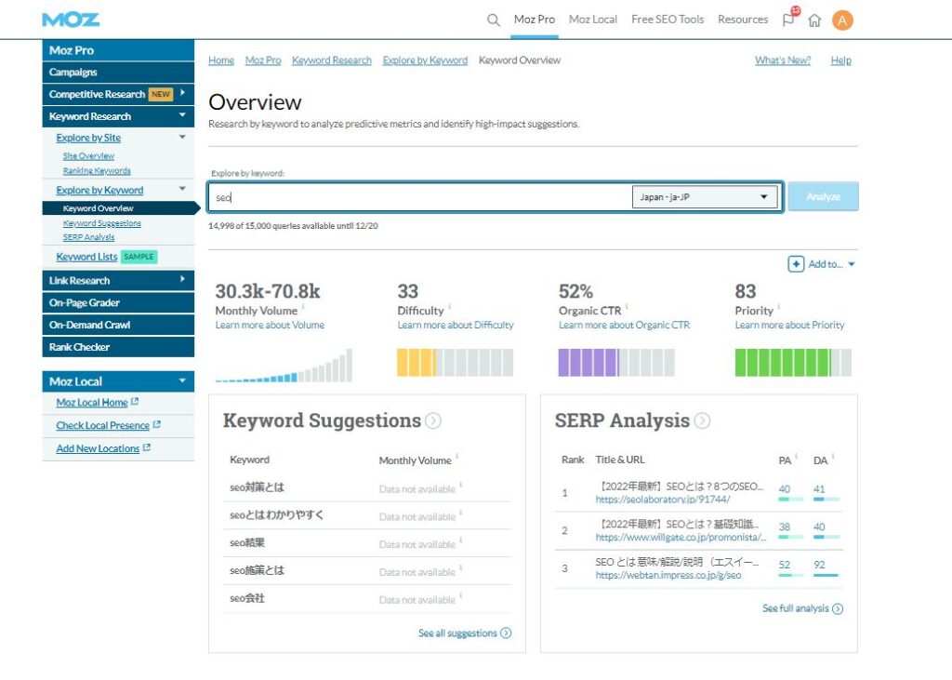Open Resources menu

coord(743,20)
